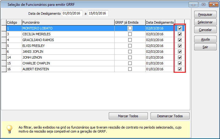Click the Data Desligamento column header

[160, 22]
